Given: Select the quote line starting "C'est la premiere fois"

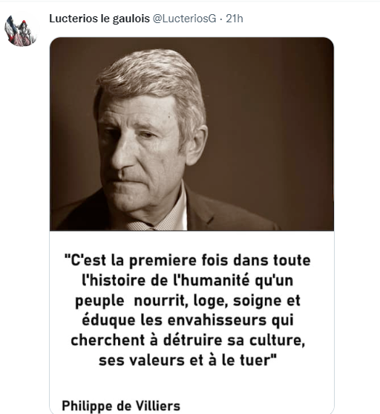Looking at the screenshot, I should coord(188,261).
